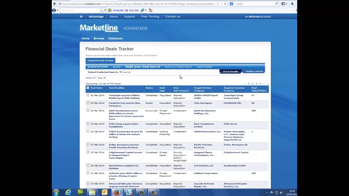Click the Chart Results button

[x=231, y=71]
